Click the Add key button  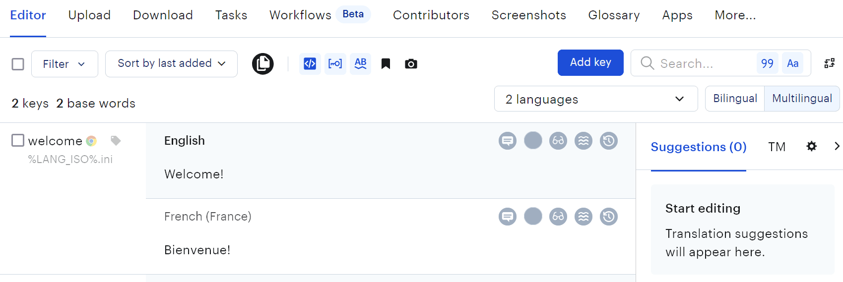click(590, 62)
